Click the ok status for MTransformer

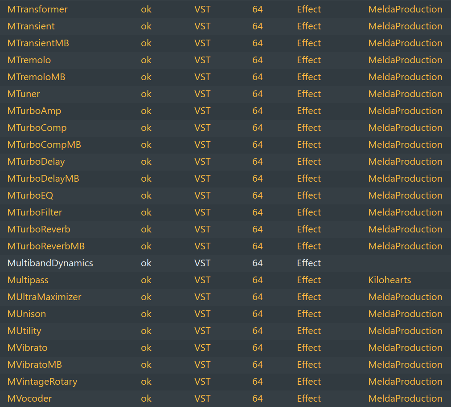click(146, 9)
